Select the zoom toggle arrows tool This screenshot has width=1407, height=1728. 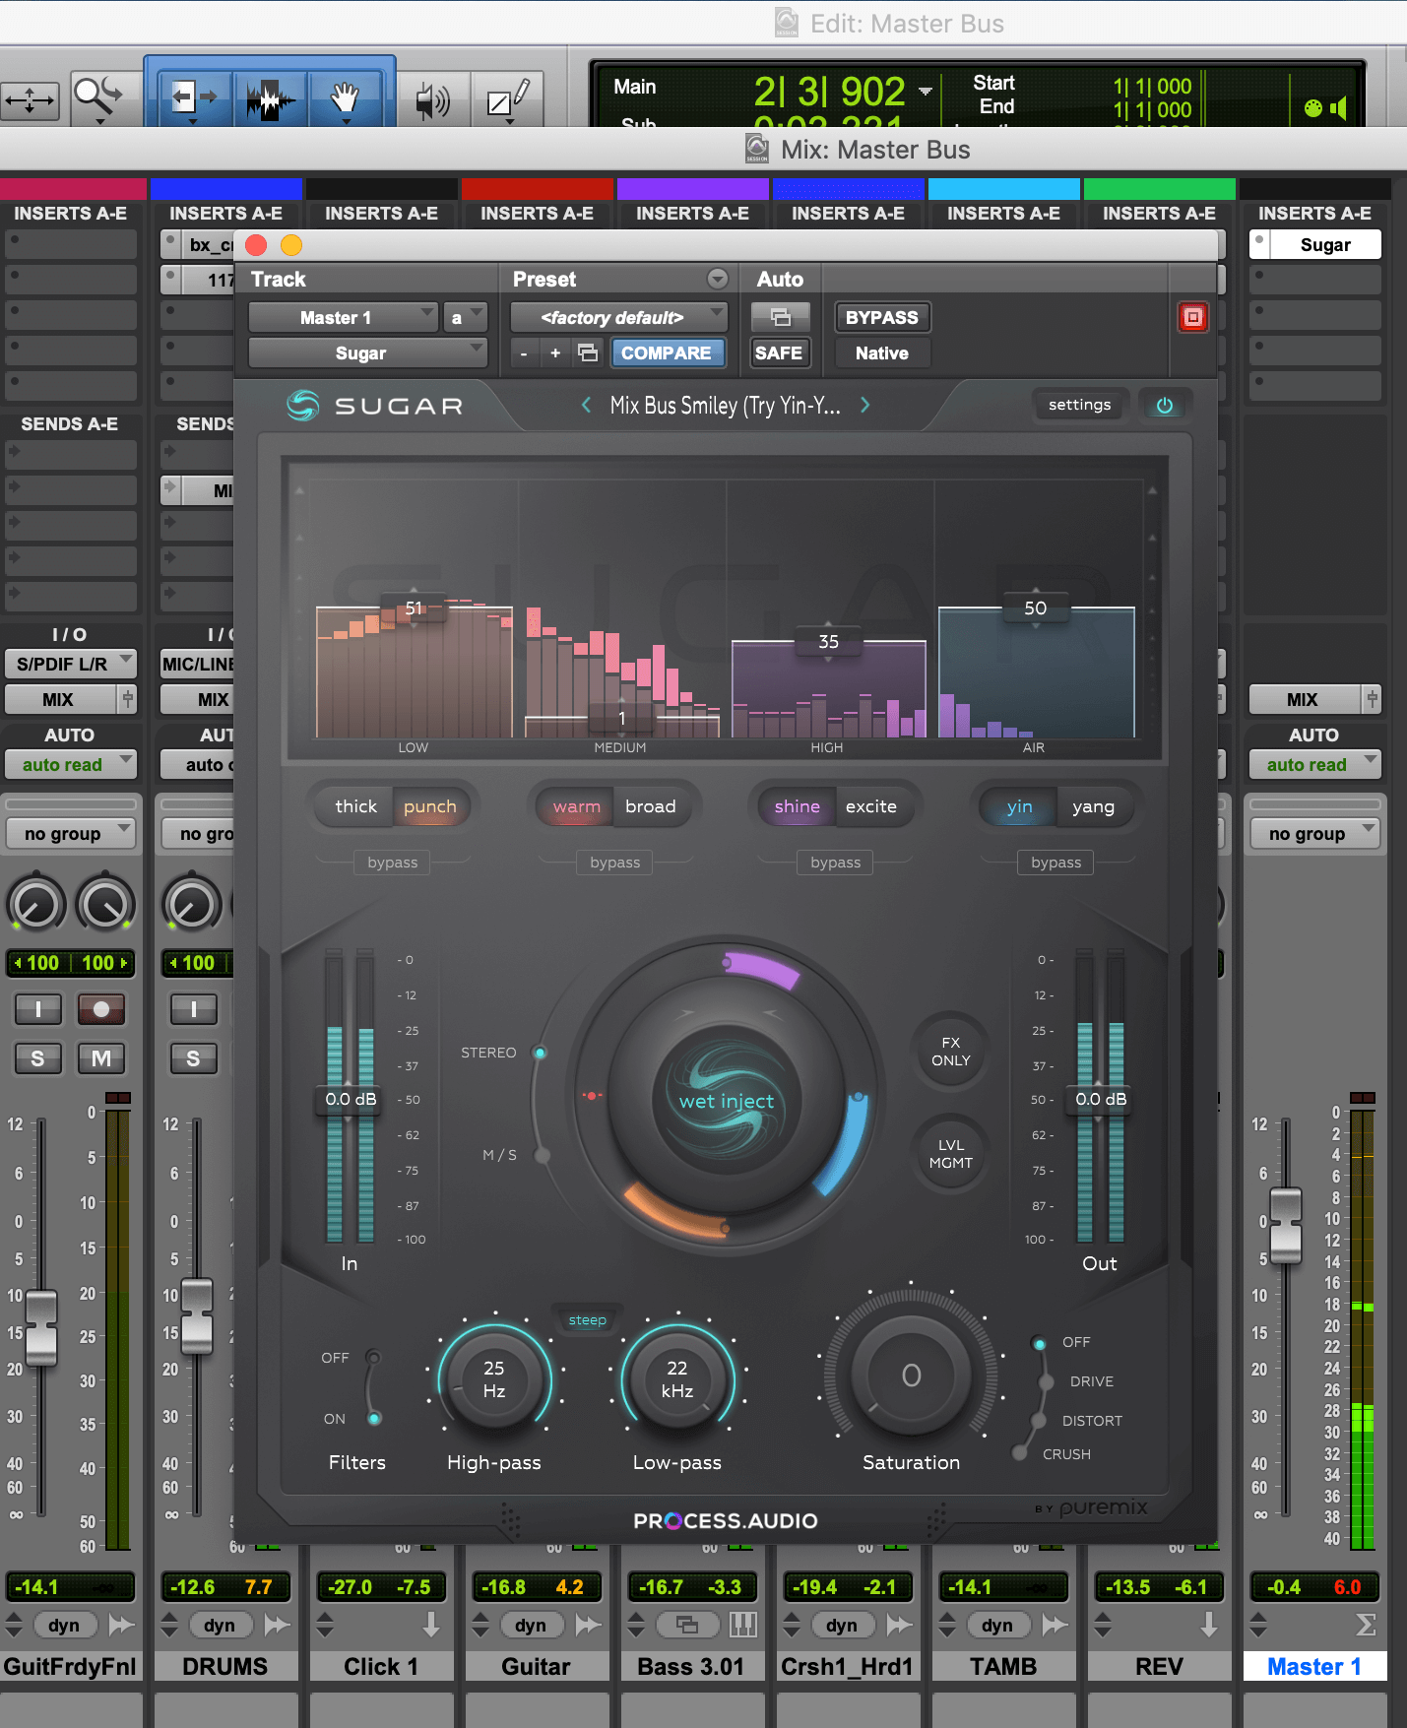(x=31, y=100)
